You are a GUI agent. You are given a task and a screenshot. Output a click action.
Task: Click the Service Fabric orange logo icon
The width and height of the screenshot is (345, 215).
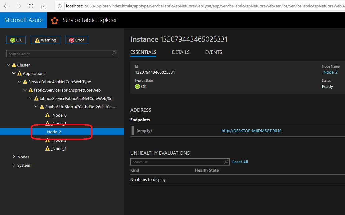[55, 20]
